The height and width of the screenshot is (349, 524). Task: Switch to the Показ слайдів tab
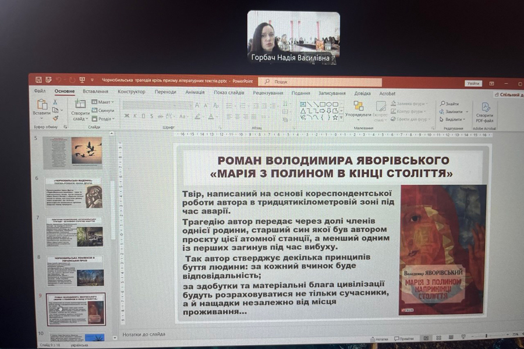pyautogui.click(x=229, y=92)
